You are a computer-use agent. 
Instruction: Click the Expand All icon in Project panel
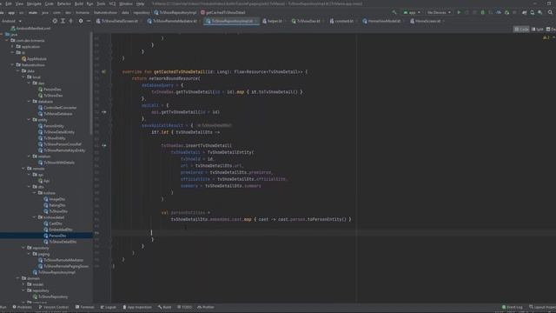(x=63, y=21)
